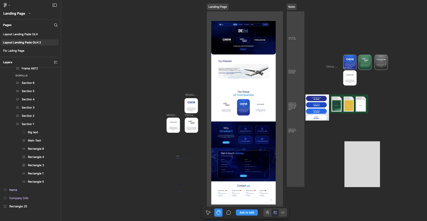427x221 pixels.
Task: Click the frame icon beside Section 3
Action: pos(17,107)
